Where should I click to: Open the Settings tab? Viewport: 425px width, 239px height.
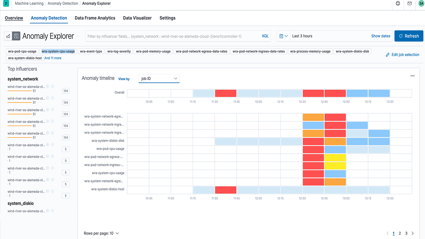167,18
